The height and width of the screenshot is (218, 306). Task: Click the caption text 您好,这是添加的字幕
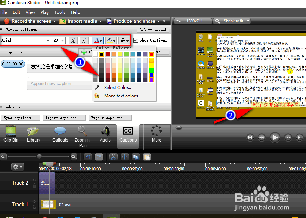[51, 66]
